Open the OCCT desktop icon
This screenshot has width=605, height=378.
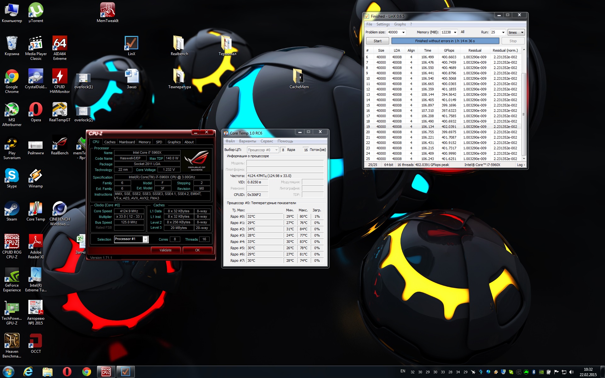click(36, 341)
